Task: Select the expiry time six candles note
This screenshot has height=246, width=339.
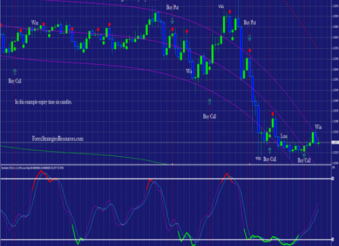Action: 44,102
